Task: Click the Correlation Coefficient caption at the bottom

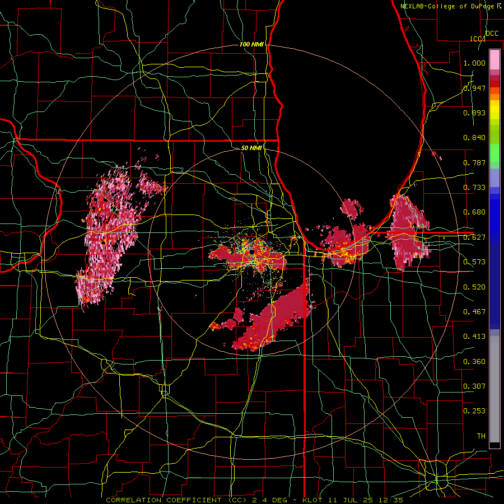Action: click(x=254, y=500)
